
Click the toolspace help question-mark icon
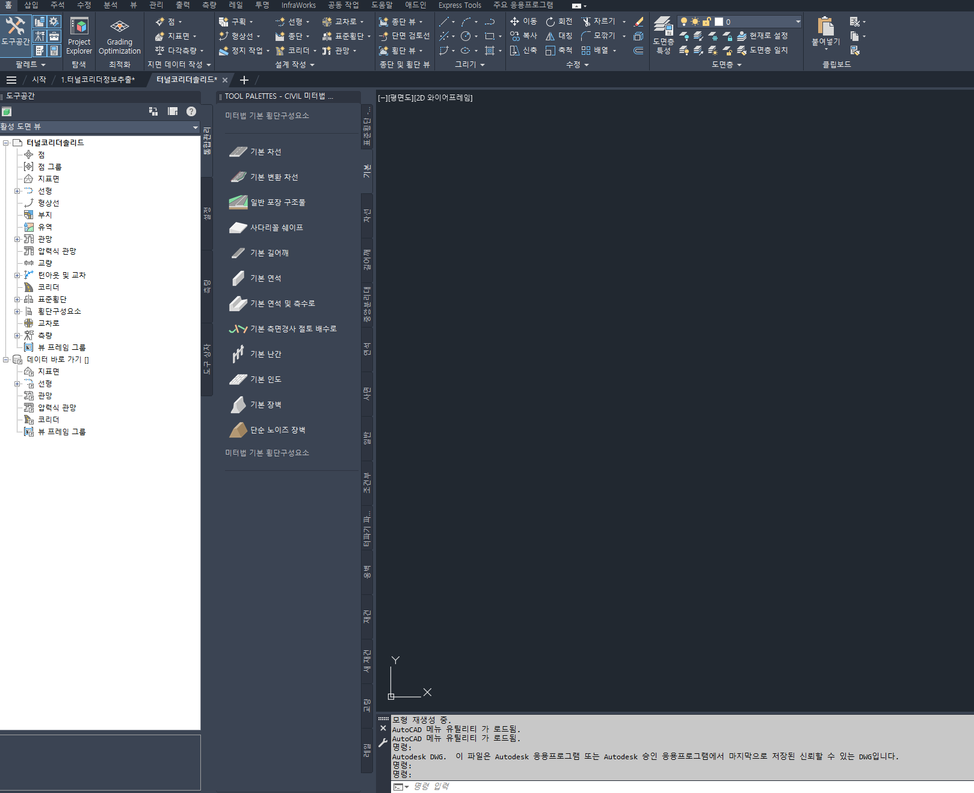click(x=191, y=111)
